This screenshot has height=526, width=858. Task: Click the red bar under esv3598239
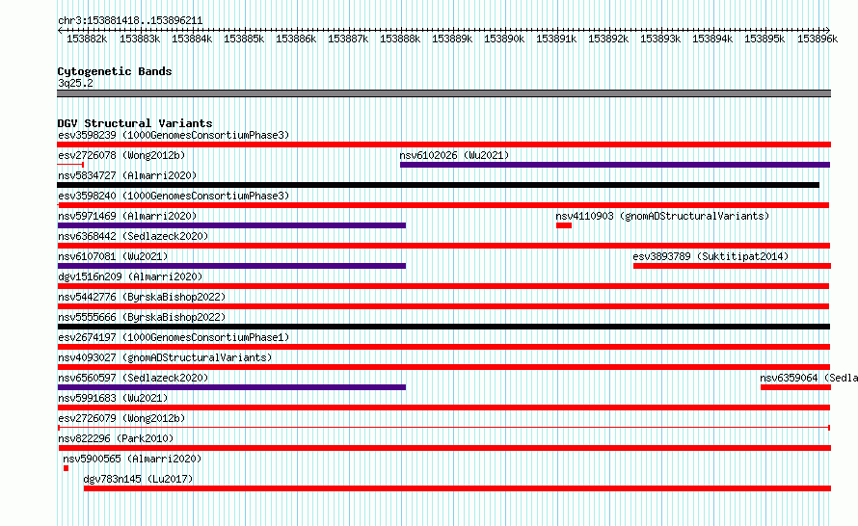pyautogui.click(x=443, y=145)
